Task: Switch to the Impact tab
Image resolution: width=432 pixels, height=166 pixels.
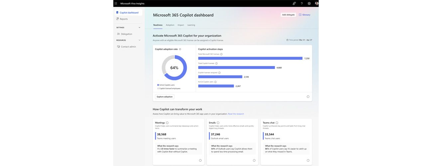Action: coord(181,25)
